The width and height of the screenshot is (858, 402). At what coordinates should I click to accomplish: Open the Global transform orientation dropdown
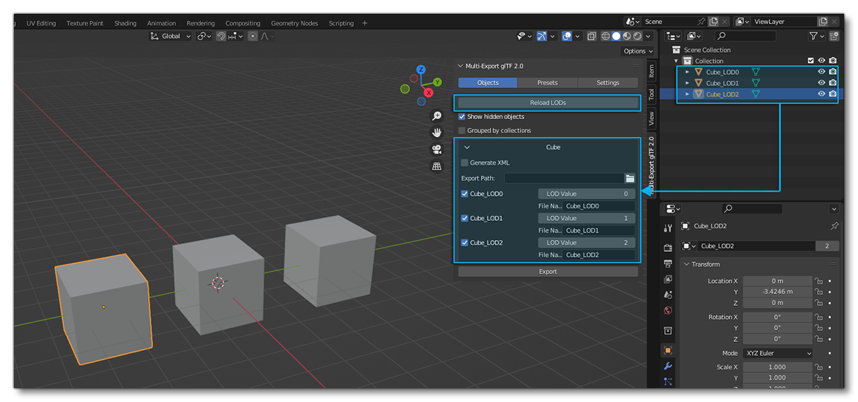[170, 36]
